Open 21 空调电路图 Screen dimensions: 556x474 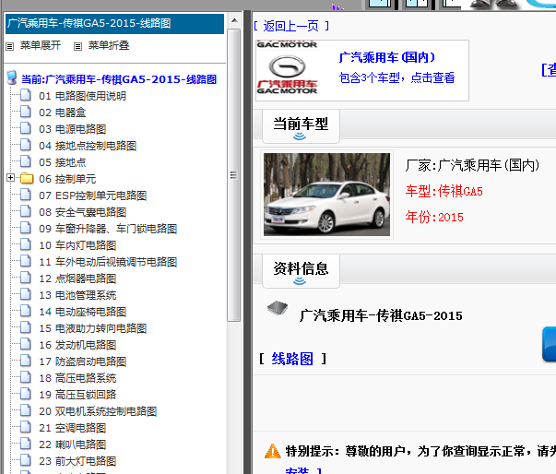pos(72,428)
